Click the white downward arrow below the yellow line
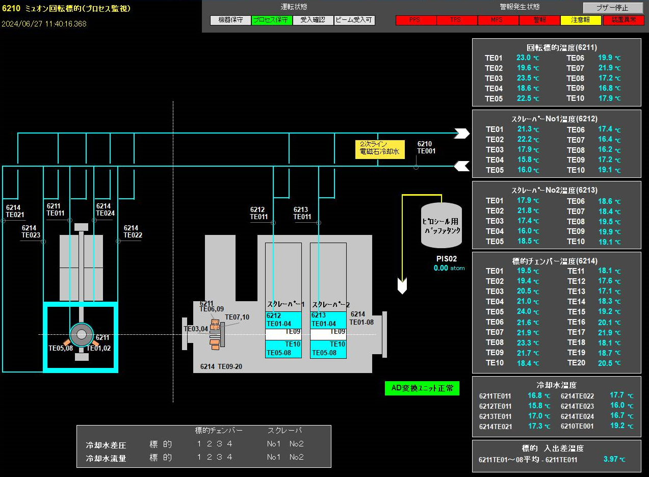Image resolution: width=649 pixels, height=477 pixels. click(402, 286)
